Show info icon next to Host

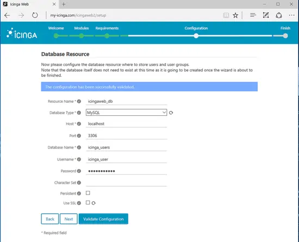point(79,124)
